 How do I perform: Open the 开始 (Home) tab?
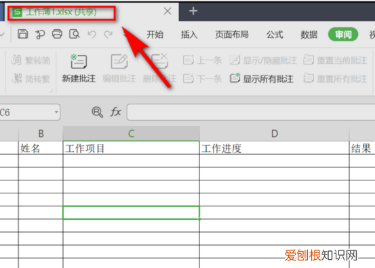155,35
